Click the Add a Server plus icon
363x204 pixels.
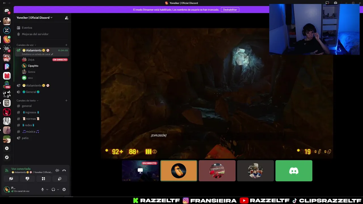pyautogui.click(x=7, y=148)
